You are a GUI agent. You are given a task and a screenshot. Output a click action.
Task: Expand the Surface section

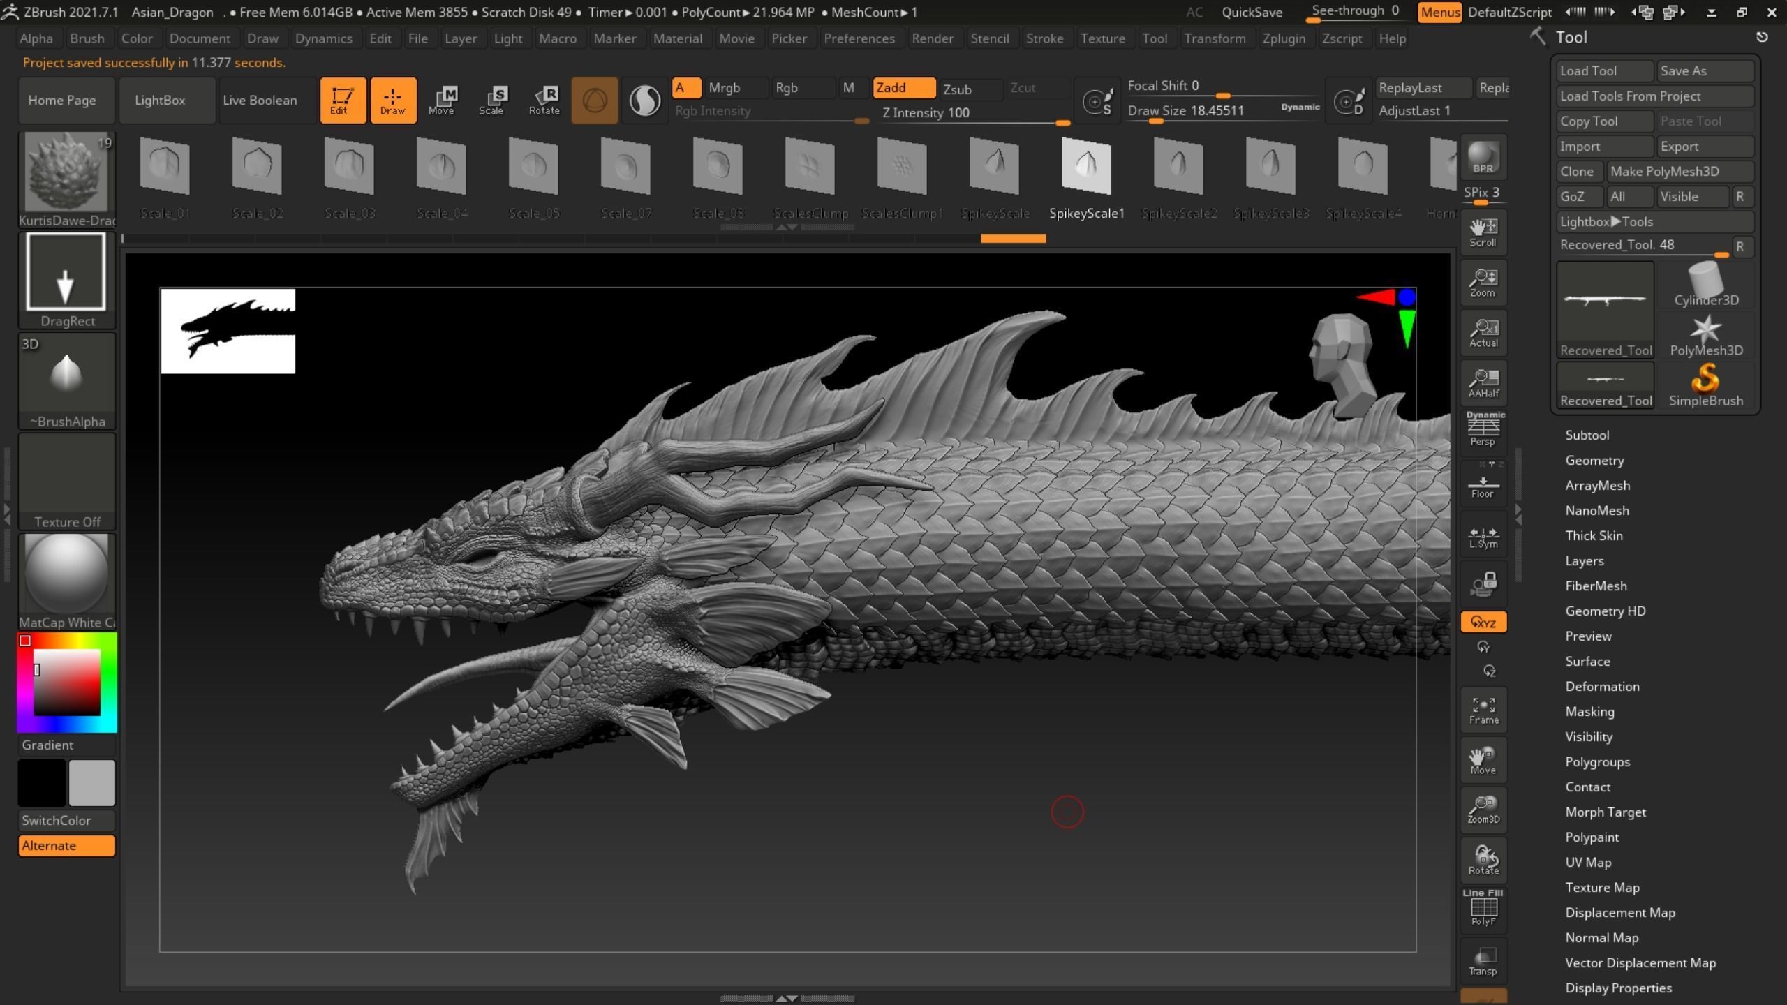[1587, 661]
